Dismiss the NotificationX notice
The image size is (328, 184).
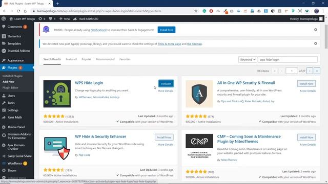[316, 30]
